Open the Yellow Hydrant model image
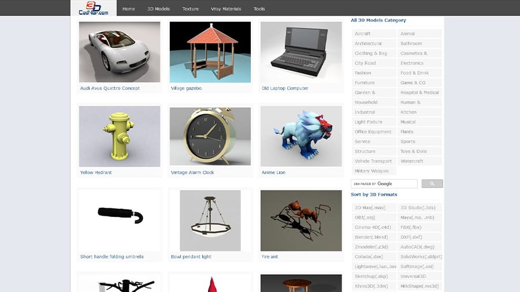Screen dimensions: 520x292 click(120, 136)
